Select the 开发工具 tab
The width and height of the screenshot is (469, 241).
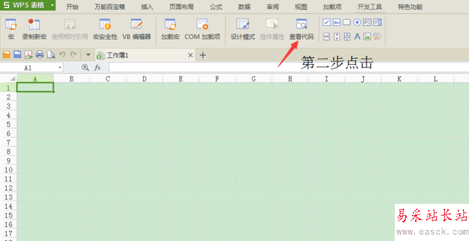point(370,7)
